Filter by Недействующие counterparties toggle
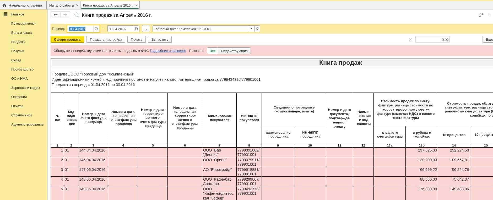This screenshot has height=200, width=493. point(234,51)
